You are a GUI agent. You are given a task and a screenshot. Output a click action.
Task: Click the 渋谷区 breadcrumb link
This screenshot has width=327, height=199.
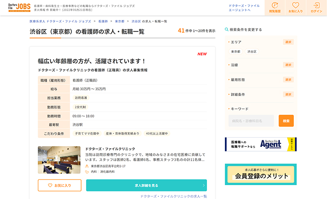click(x=136, y=21)
